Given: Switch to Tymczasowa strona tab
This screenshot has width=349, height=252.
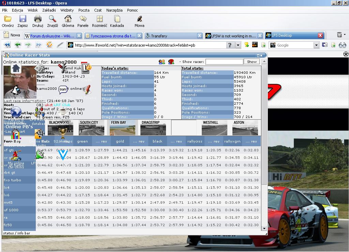Looking at the screenshot, I should coord(113,36).
